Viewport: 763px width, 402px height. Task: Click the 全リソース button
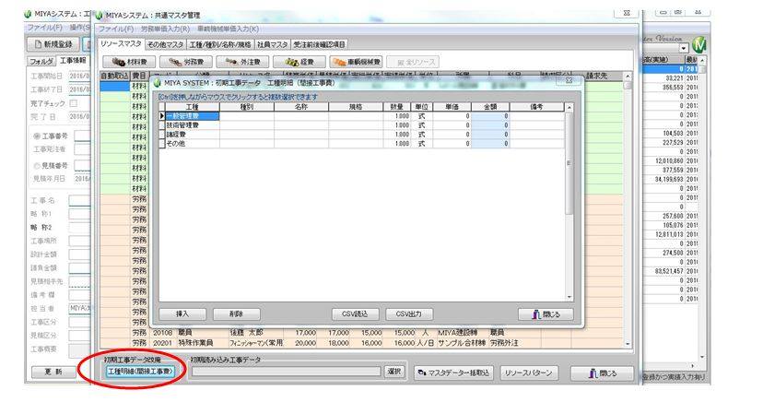point(413,62)
